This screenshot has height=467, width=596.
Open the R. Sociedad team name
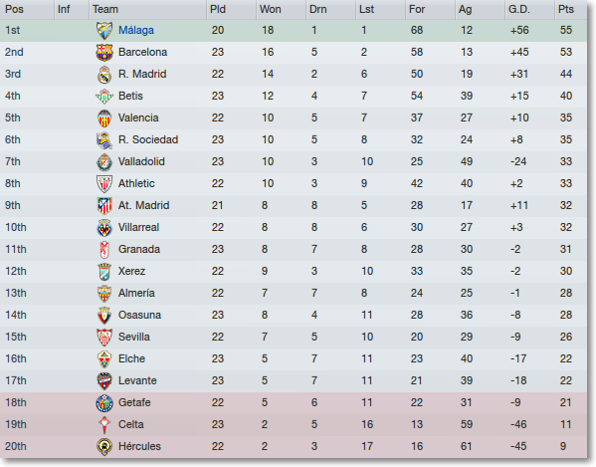click(x=148, y=139)
